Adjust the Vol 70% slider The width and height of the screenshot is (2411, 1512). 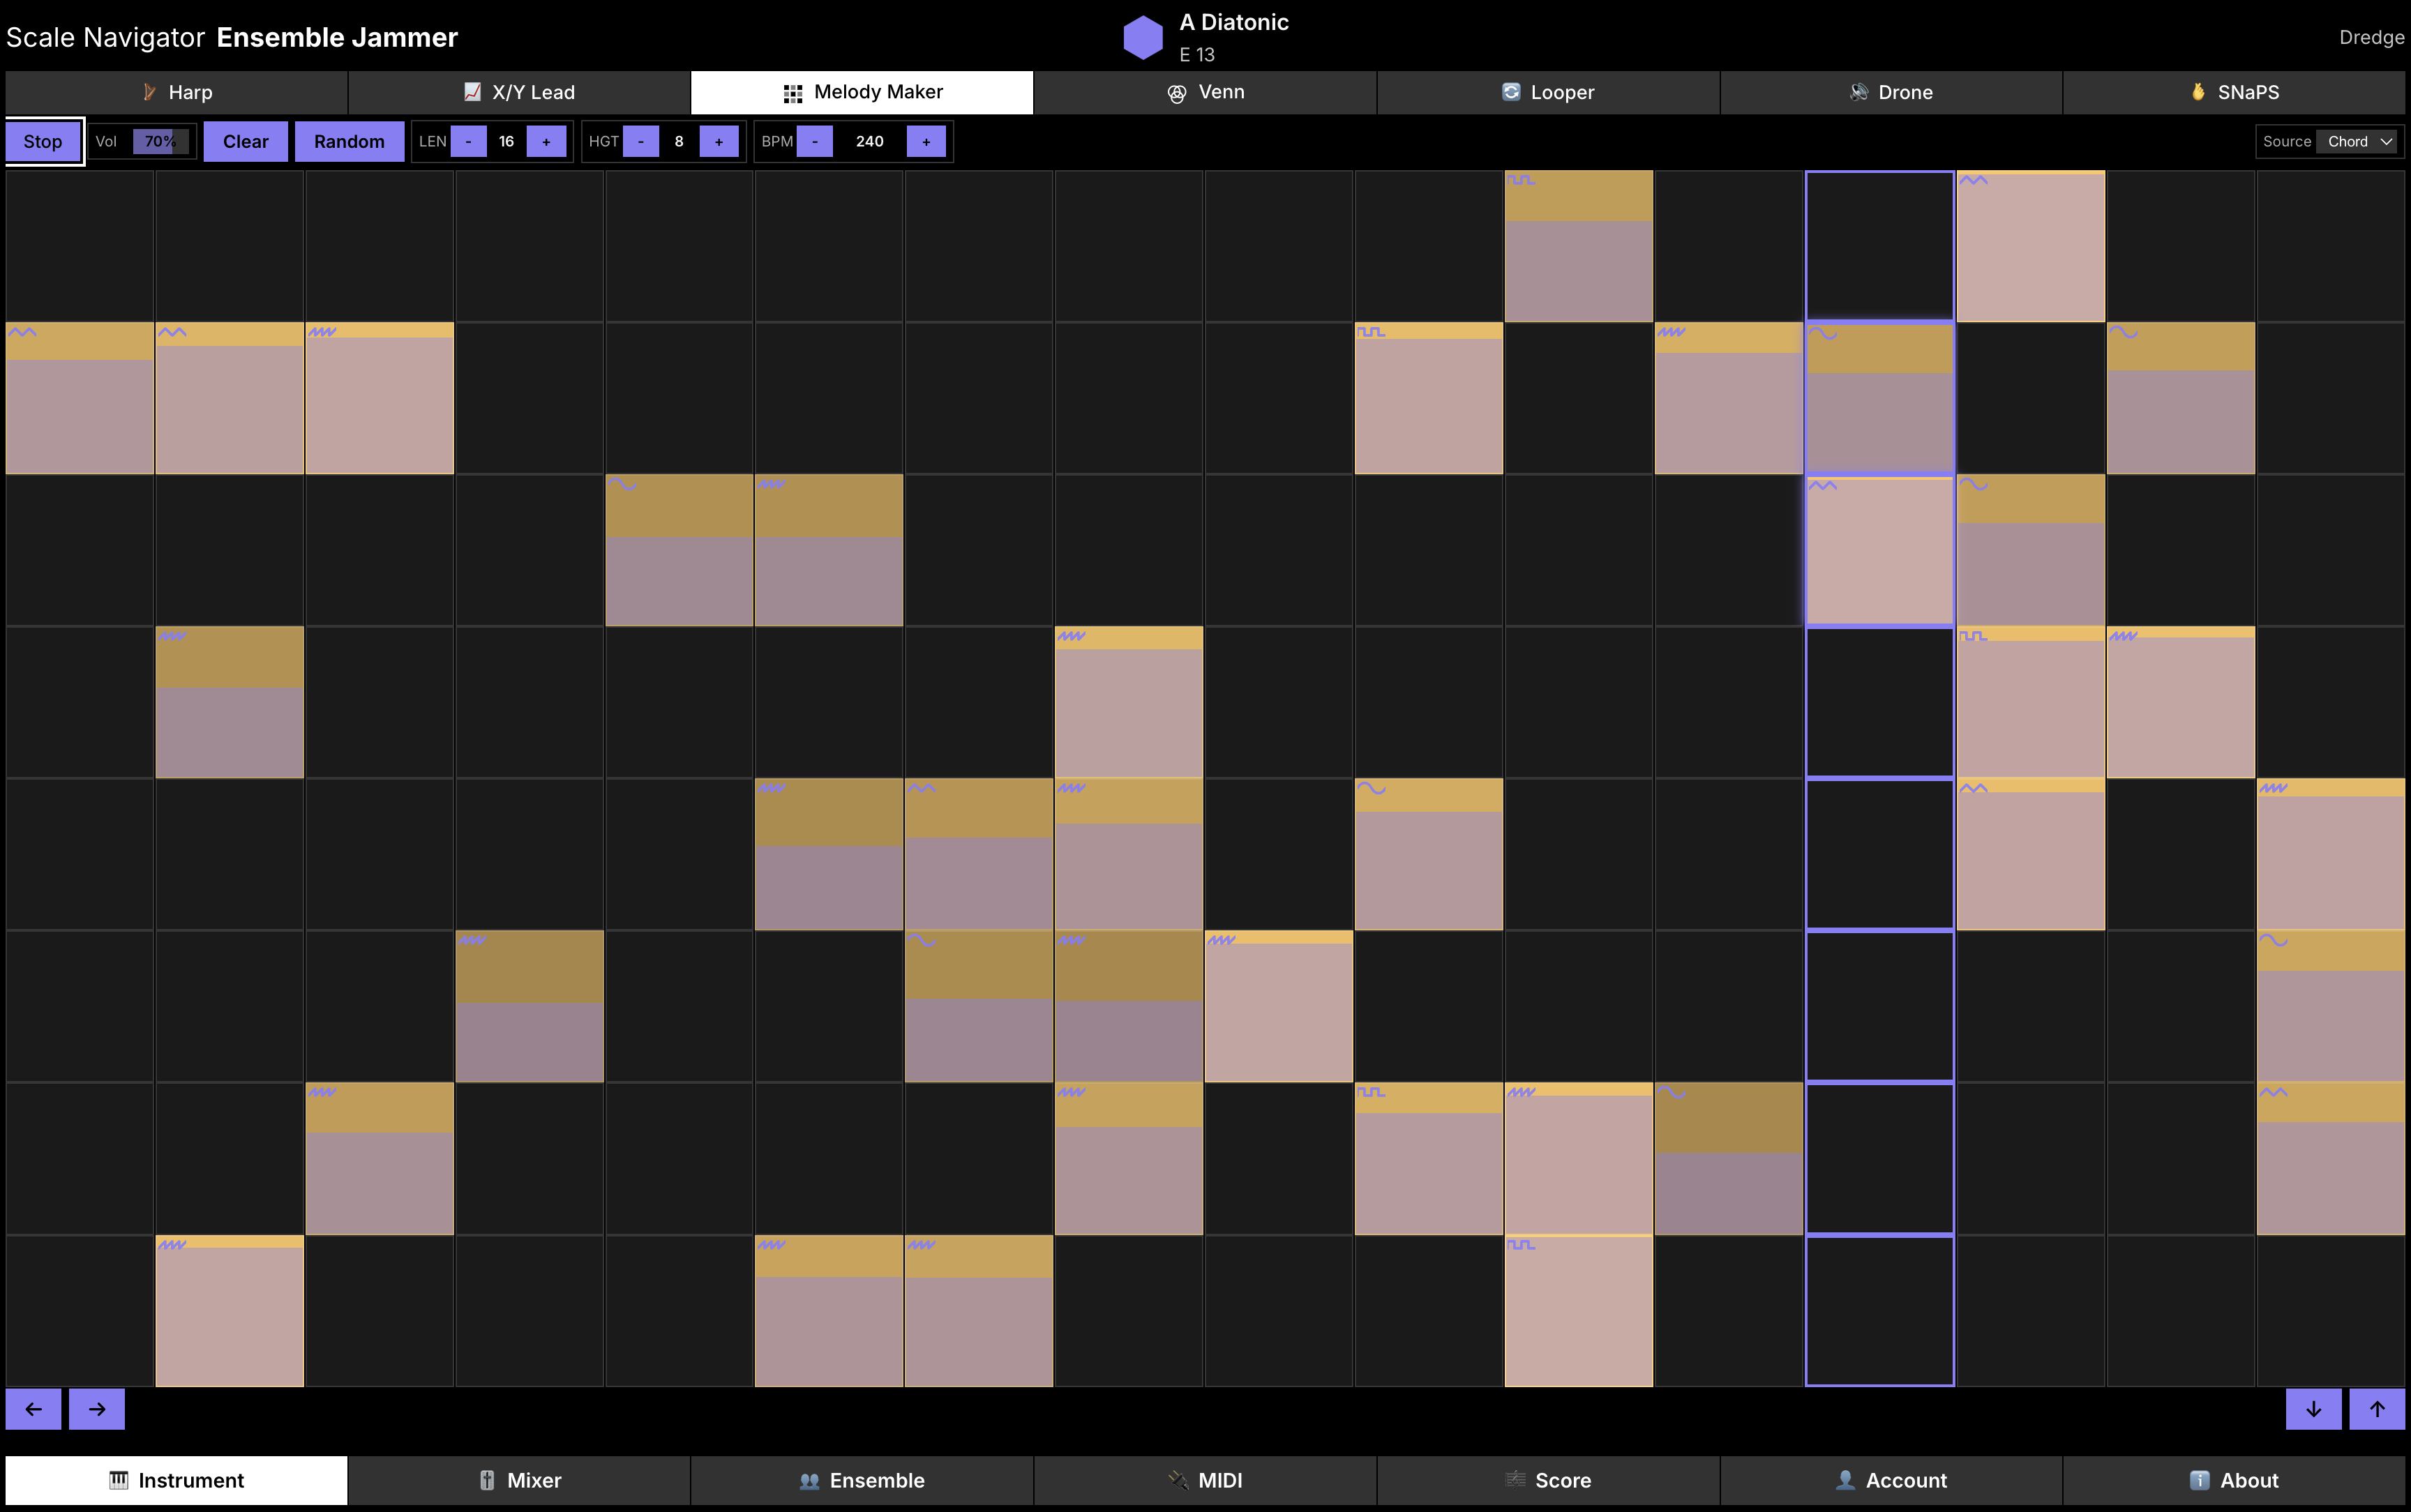tap(160, 141)
